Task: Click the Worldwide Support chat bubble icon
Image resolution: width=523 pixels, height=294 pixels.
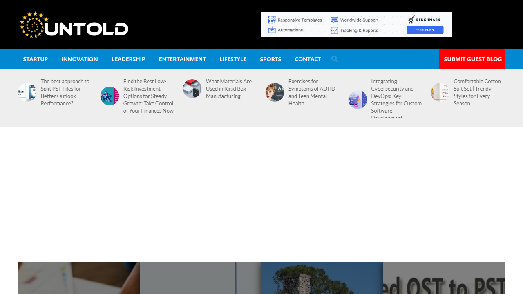Action: pos(335,20)
